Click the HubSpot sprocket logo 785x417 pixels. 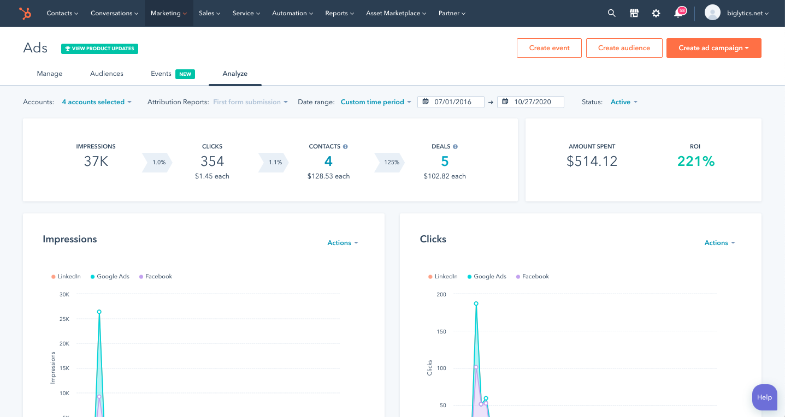(x=25, y=13)
